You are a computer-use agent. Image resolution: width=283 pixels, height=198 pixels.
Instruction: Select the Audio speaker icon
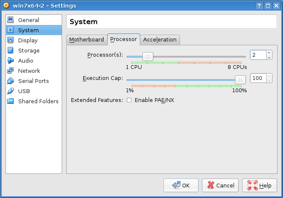tap(11, 60)
